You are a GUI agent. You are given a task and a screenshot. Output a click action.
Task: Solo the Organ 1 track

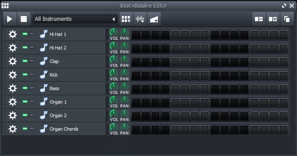[32, 101]
